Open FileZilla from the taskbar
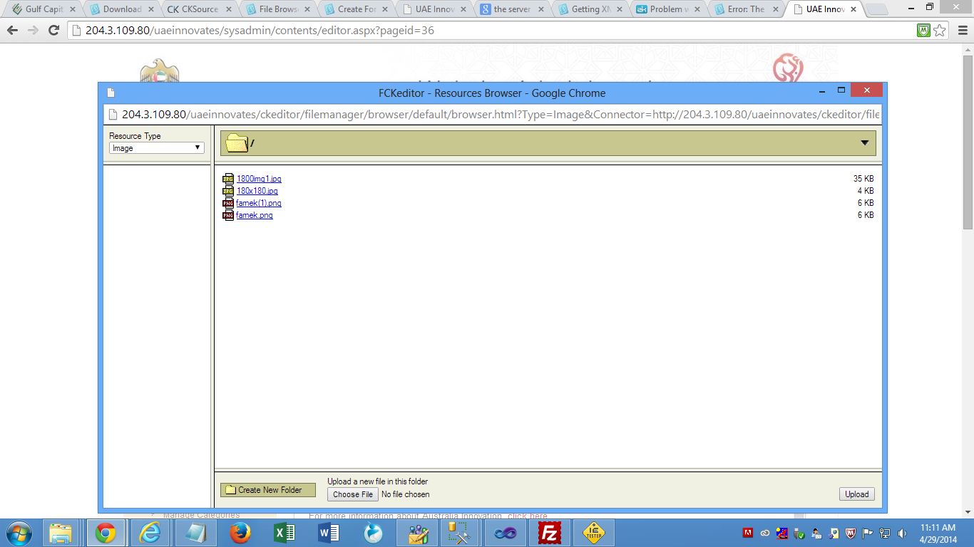 (x=550, y=533)
